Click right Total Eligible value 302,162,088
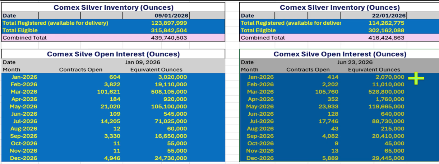439x164 pixels. pos(386,30)
